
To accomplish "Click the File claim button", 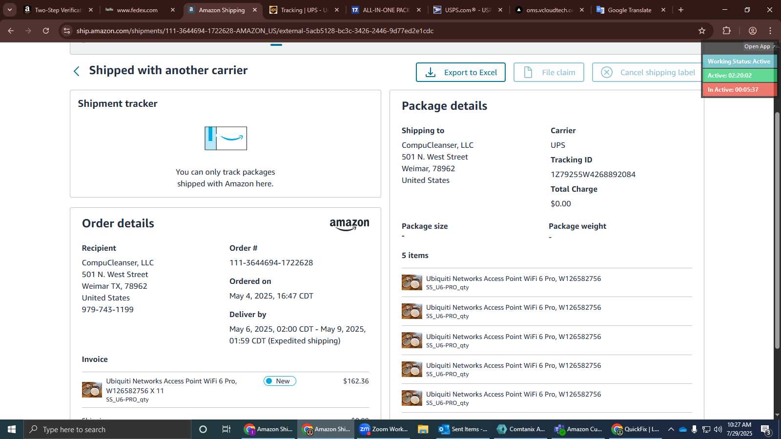I will pos(549,72).
